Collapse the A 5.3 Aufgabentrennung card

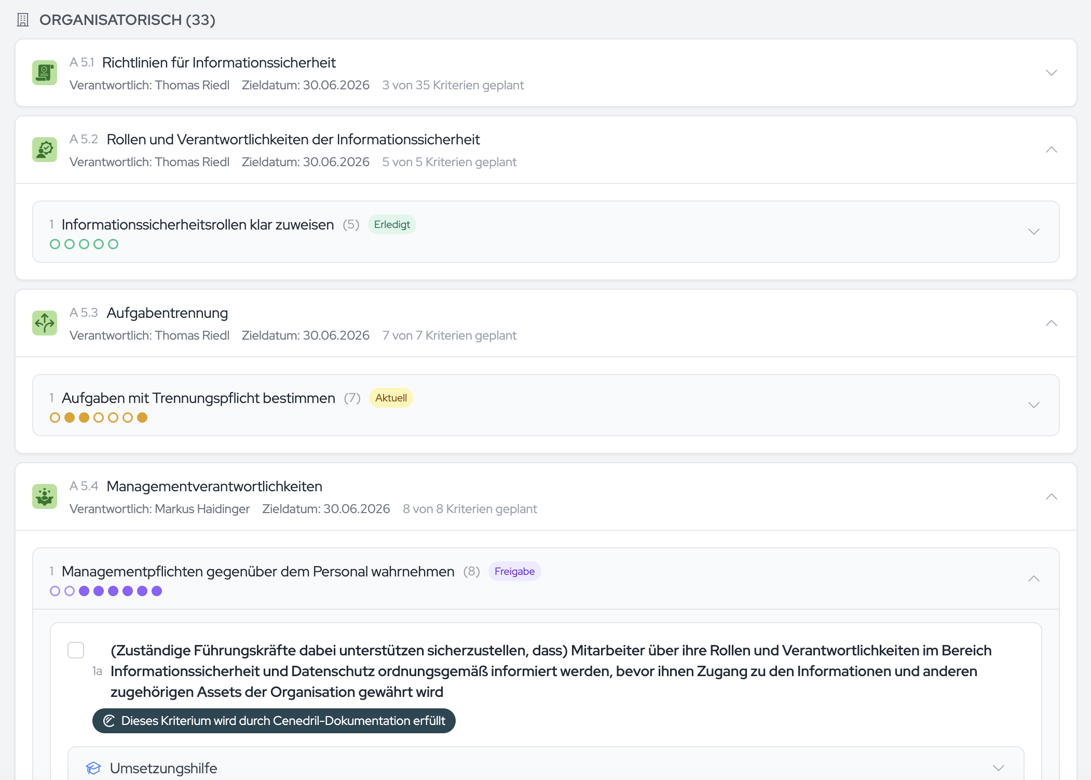[x=1052, y=323]
